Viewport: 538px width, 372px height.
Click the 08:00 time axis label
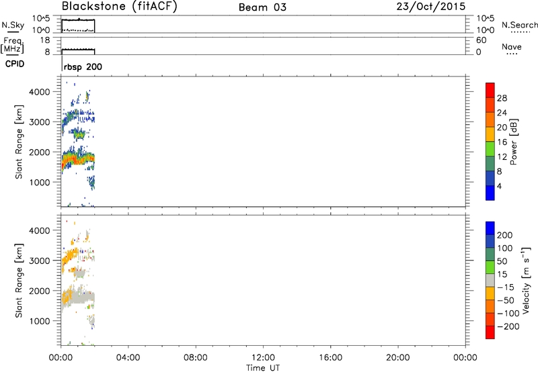195,358
